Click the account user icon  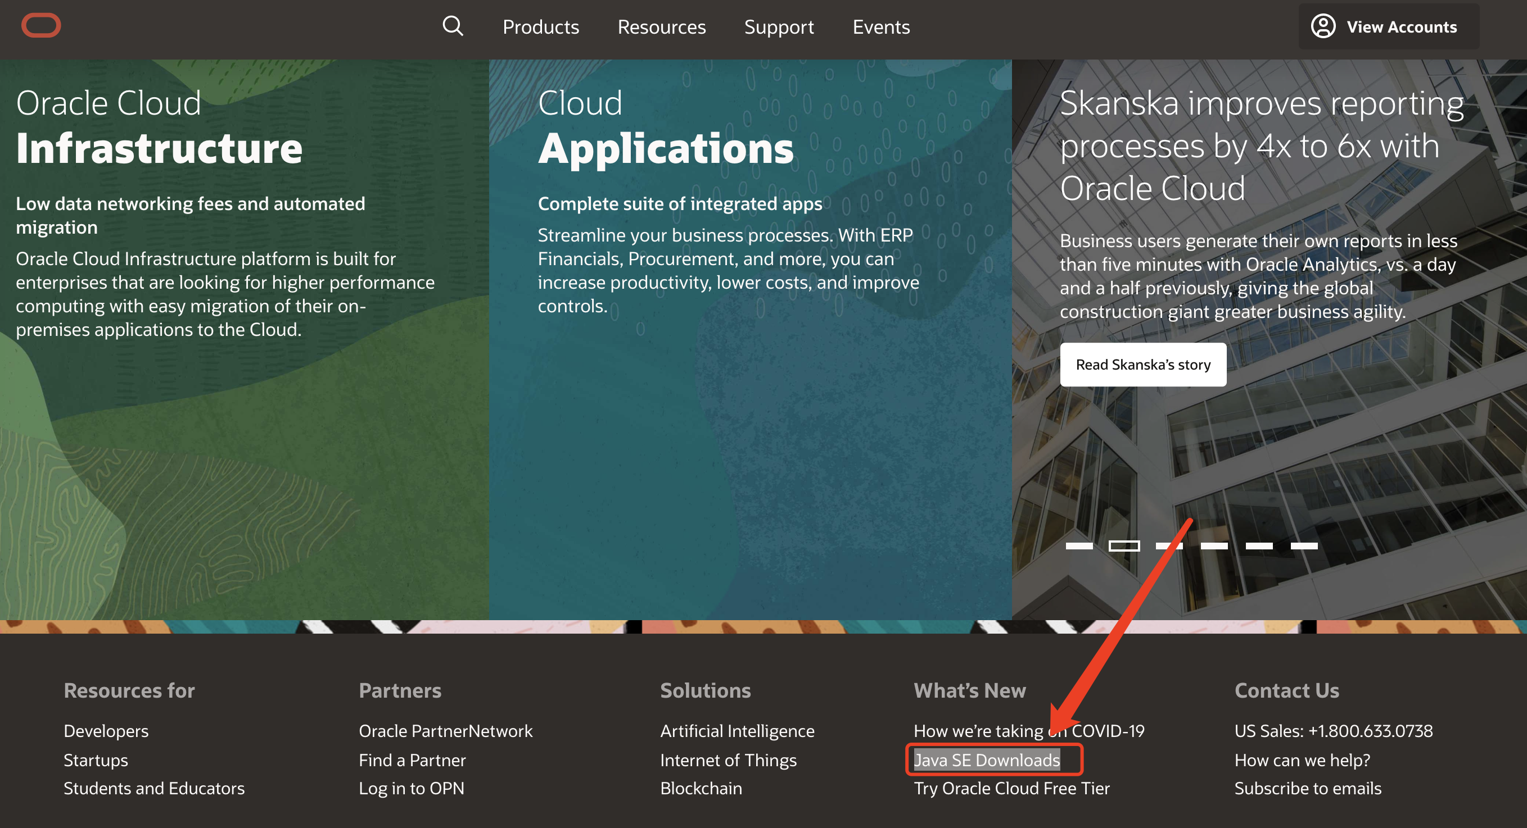pyautogui.click(x=1323, y=26)
